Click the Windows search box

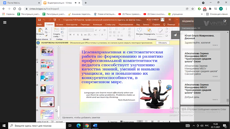pos(37,126)
